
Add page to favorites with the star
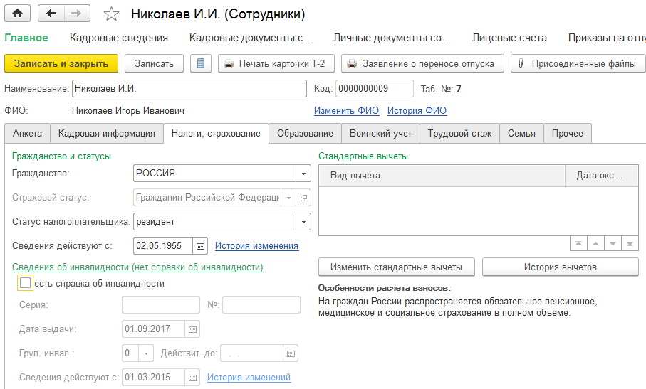(111, 14)
